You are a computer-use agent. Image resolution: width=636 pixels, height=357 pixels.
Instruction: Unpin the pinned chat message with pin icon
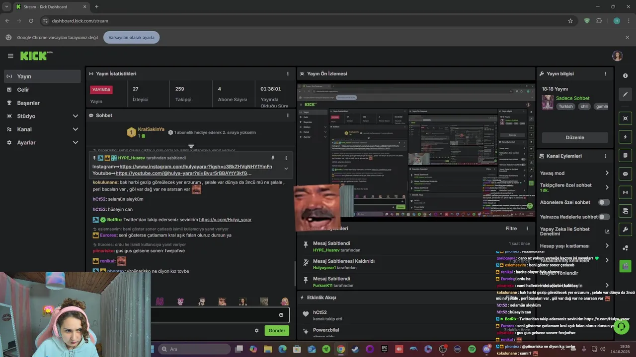273,158
